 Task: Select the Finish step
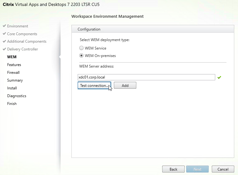click(12, 104)
